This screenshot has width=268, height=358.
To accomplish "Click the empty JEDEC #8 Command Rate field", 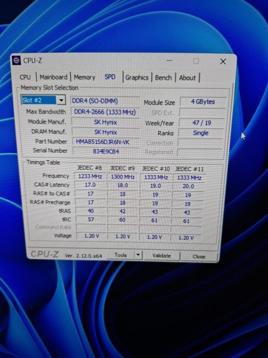I will pos(91,228).
